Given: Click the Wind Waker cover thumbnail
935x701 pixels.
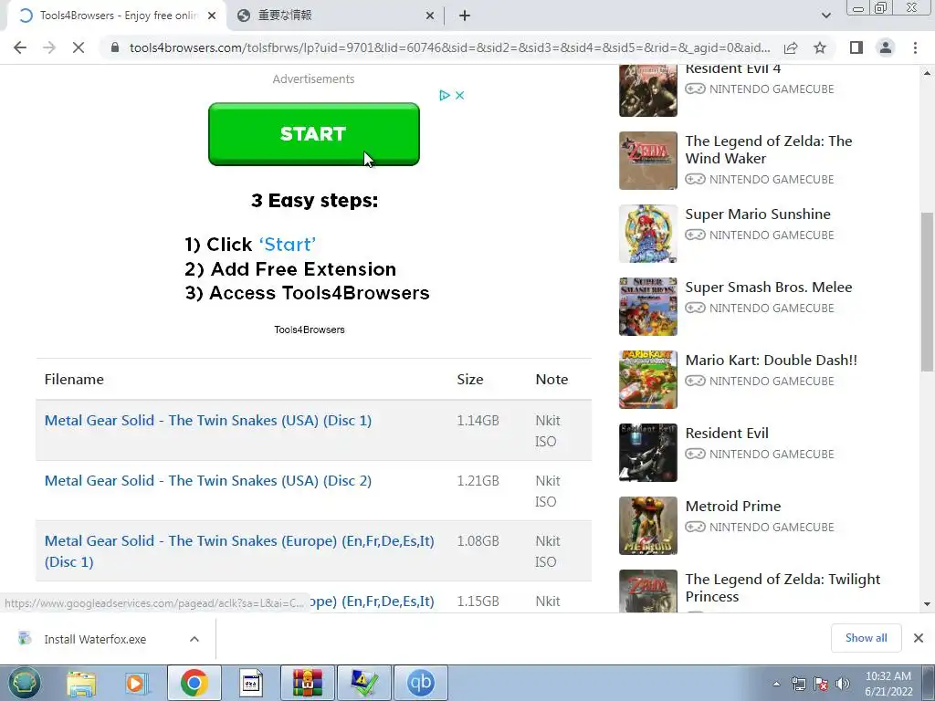Looking at the screenshot, I should [648, 161].
